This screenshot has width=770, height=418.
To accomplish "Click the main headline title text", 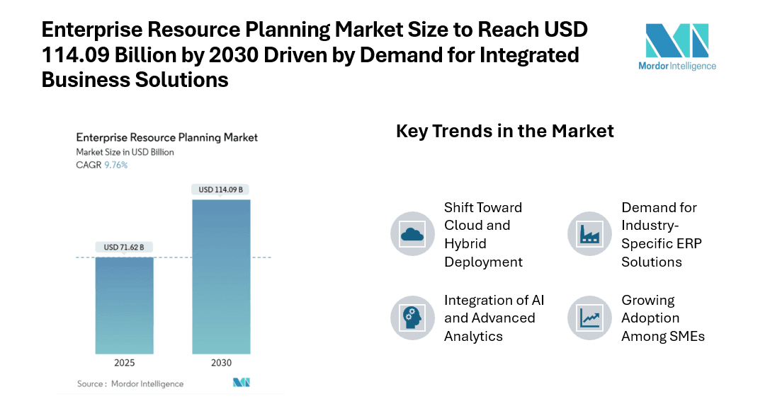I will 315,54.
